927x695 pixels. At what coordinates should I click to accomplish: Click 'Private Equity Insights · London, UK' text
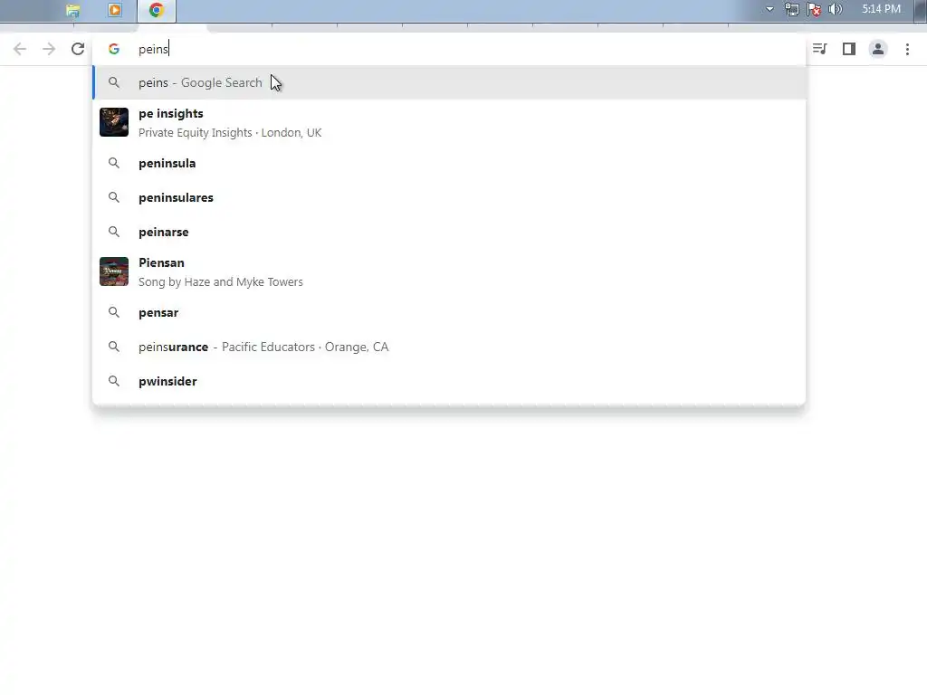(x=230, y=133)
